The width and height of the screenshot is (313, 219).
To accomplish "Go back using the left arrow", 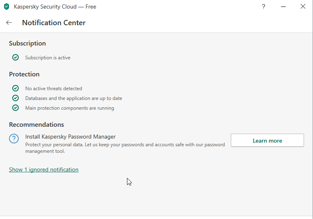I will coord(9,23).
